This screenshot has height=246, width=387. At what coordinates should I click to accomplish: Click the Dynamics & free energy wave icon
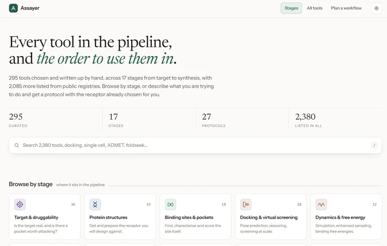[x=321, y=205]
